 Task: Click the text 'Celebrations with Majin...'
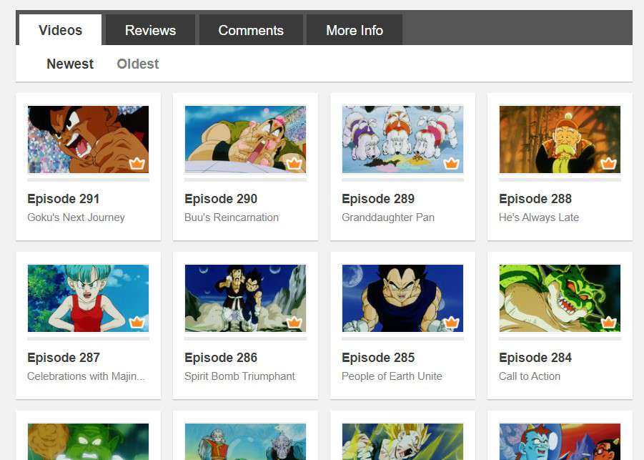86,376
